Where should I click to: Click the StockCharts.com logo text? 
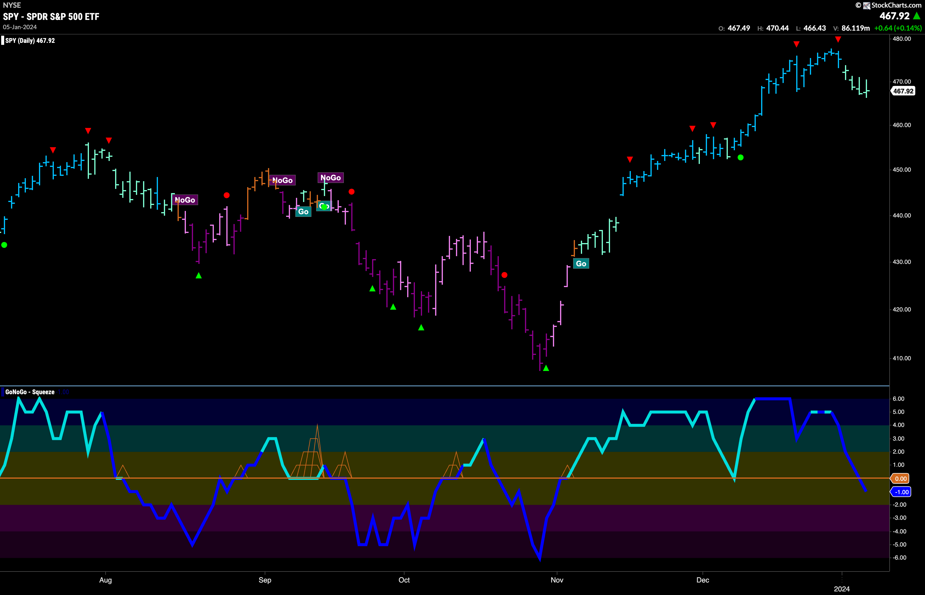pos(896,5)
